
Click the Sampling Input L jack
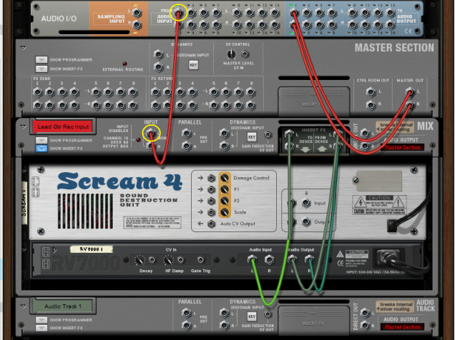click(137, 12)
